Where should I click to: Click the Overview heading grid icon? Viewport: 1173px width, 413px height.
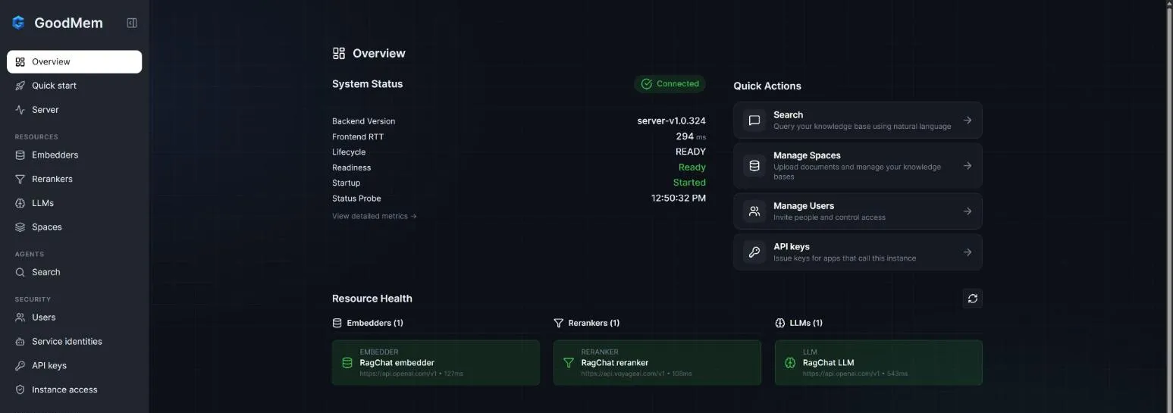[x=339, y=53]
